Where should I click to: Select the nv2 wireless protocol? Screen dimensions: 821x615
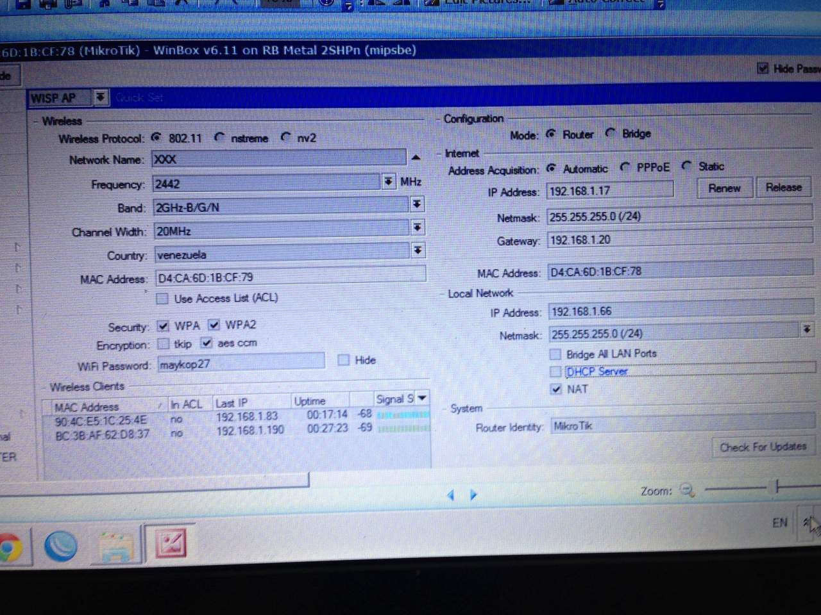click(285, 137)
